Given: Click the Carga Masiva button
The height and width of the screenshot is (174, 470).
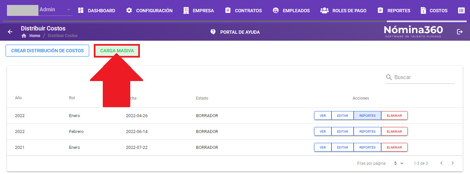Looking at the screenshot, I should (x=117, y=51).
